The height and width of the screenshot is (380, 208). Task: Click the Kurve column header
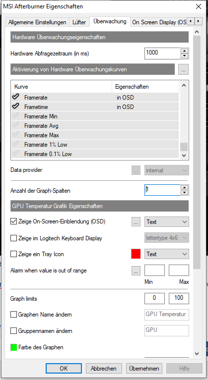pyautogui.click(x=62, y=87)
